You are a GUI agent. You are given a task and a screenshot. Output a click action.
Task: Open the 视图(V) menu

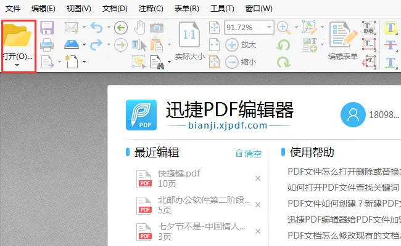pyautogui.click(x=79, y=9)
